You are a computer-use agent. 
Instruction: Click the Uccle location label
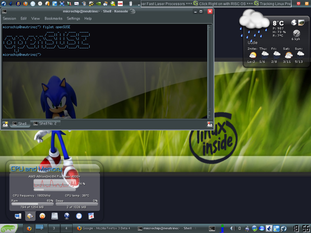252,42
